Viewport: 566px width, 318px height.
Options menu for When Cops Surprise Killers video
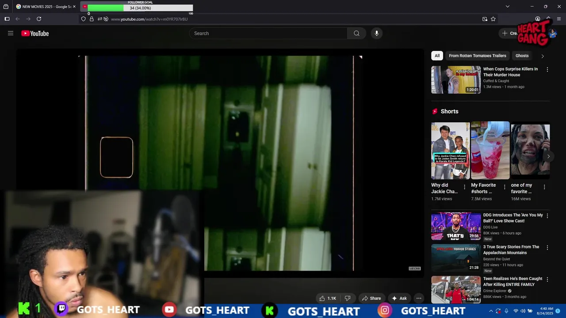pos(547,70)
